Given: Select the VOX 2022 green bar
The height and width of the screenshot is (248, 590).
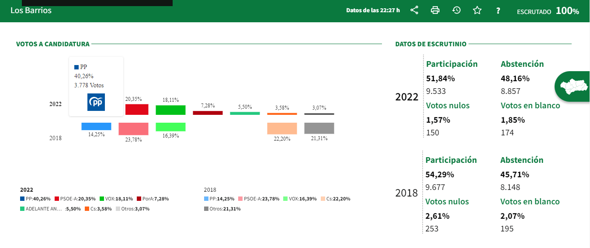Looking at the screenshot, I should click(x=170, y=110).
